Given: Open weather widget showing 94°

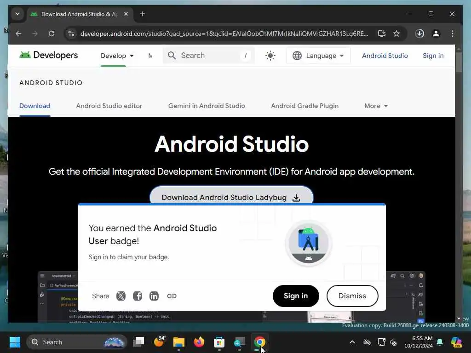Looking at the screenshot, I should click(159, 342).
